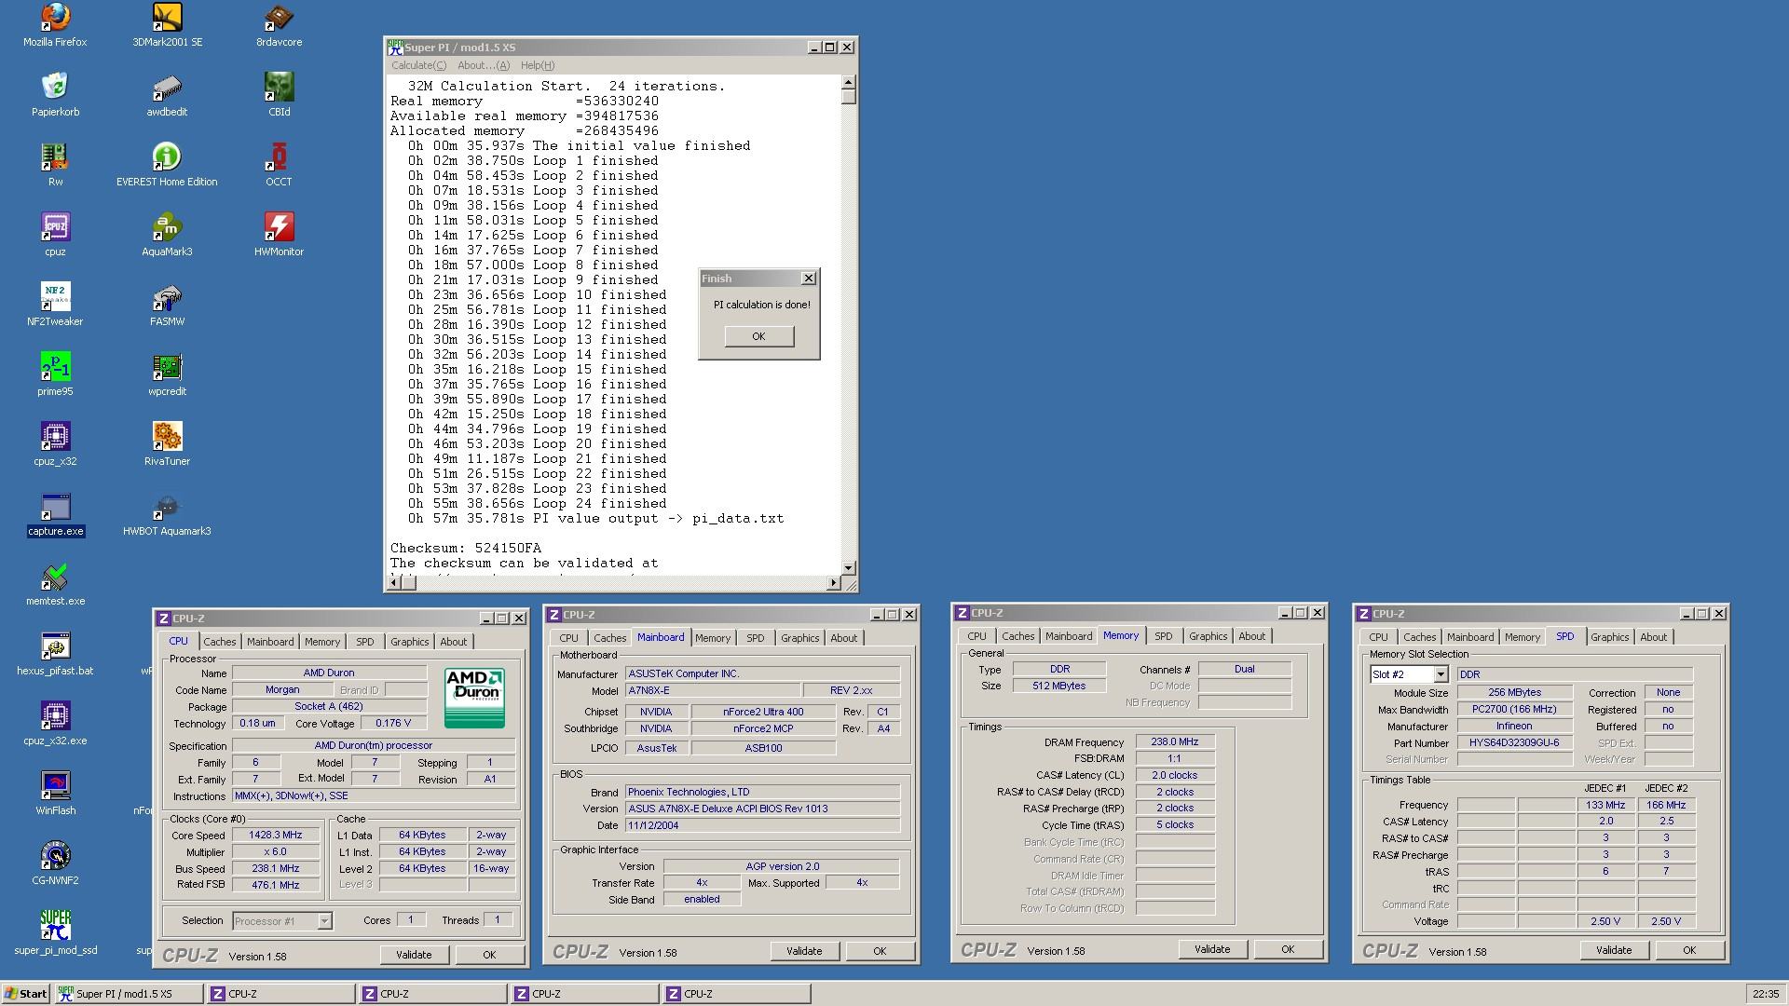Screen dimensions: 1789x1006
Task: Click the taskbar clock showing 22:35
Action: (x=1765, y=994)
